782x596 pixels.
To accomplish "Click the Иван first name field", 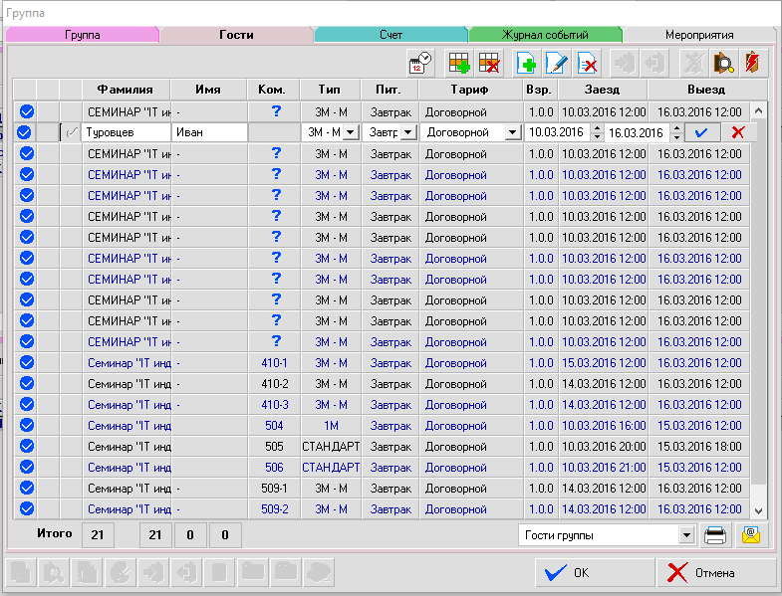I will click(x=209, y=132).
